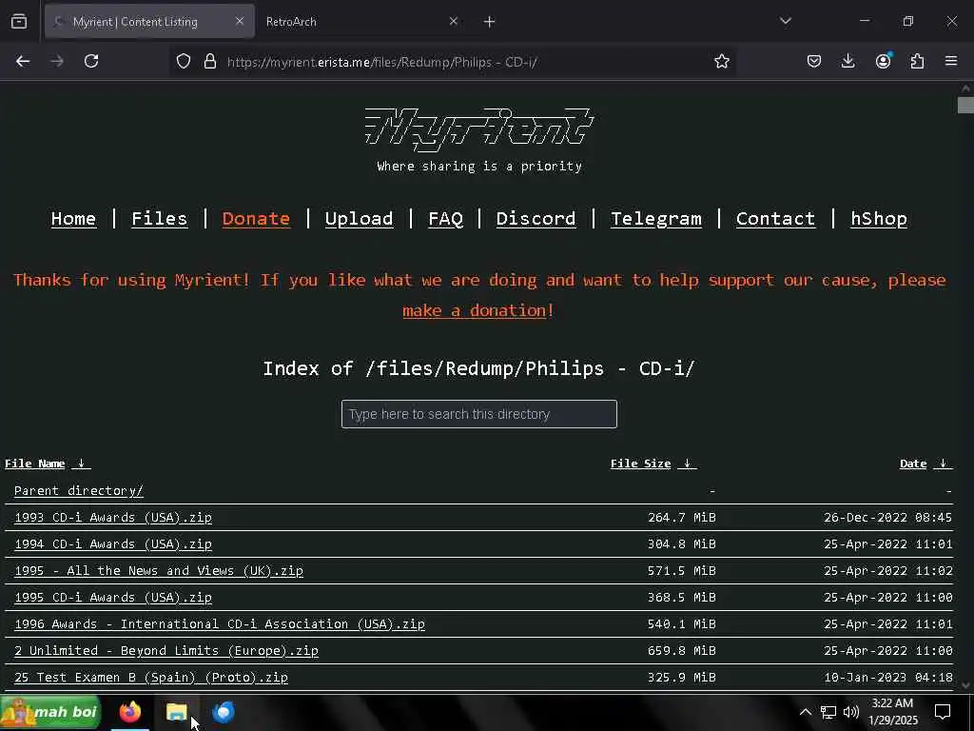Click the page vertical scrollbar thumb
The height and width of the screenshot is (731, 974).
965,105
